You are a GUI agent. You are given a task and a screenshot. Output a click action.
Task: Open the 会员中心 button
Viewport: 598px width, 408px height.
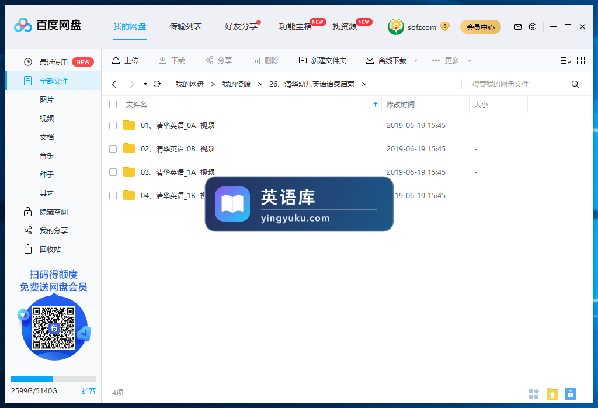pos(481,27)
